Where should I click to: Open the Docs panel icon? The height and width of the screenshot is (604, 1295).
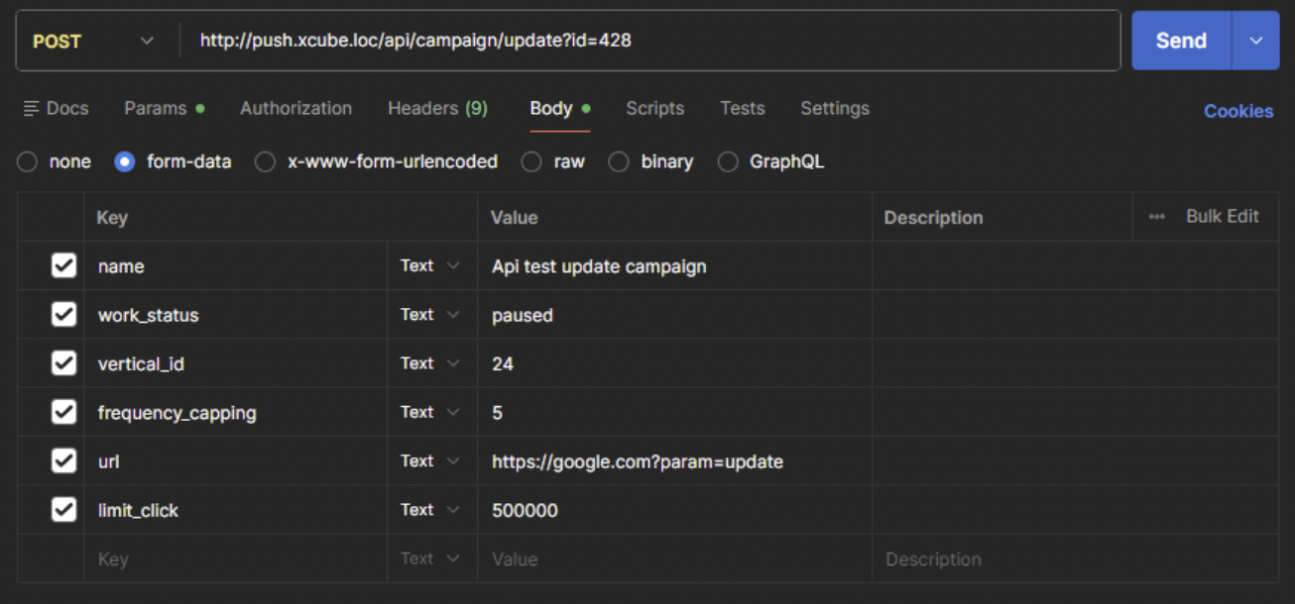[32, 109]
